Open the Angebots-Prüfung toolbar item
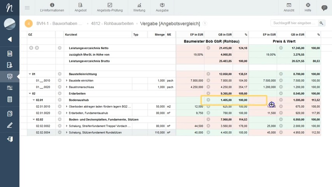This screenshot has height=187, width=332. pyautogui.click(x=110, y=7)
